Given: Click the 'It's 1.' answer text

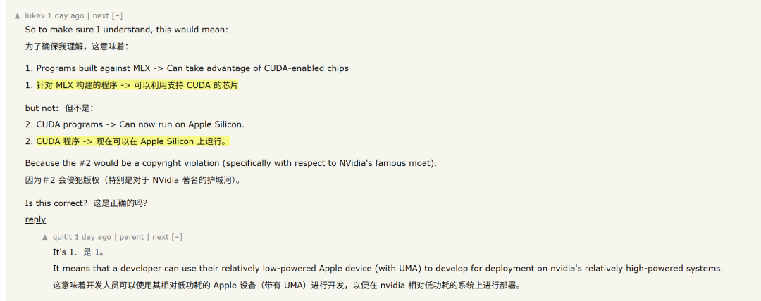Looking at the screenshot, I should click(x=66, y=252).
